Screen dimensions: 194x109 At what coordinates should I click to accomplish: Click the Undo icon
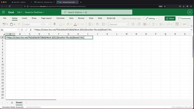(4, 24)
